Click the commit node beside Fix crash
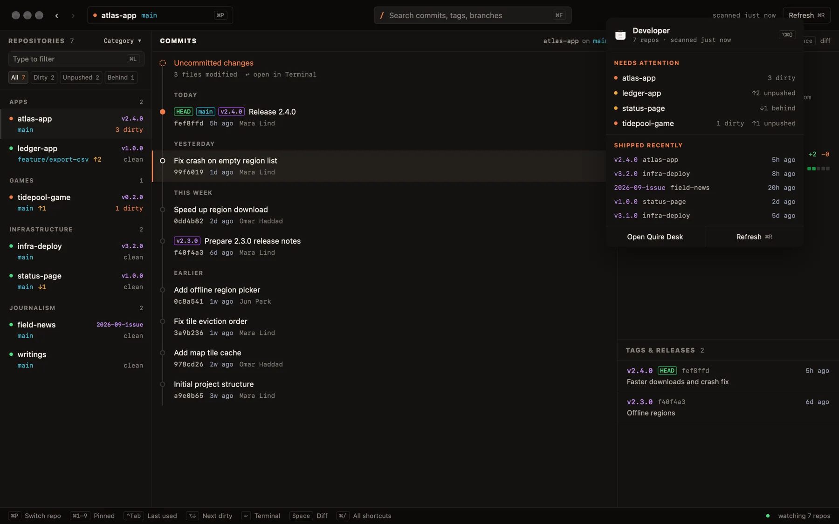The image size is (839, 524). [x=163, y=161]
